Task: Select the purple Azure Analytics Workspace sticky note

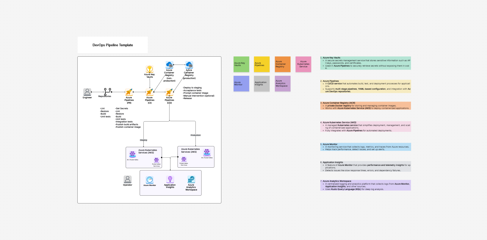Action: pos(283,84)
